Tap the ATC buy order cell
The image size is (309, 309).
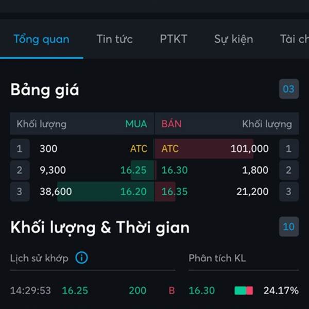[x=139, y=149]
